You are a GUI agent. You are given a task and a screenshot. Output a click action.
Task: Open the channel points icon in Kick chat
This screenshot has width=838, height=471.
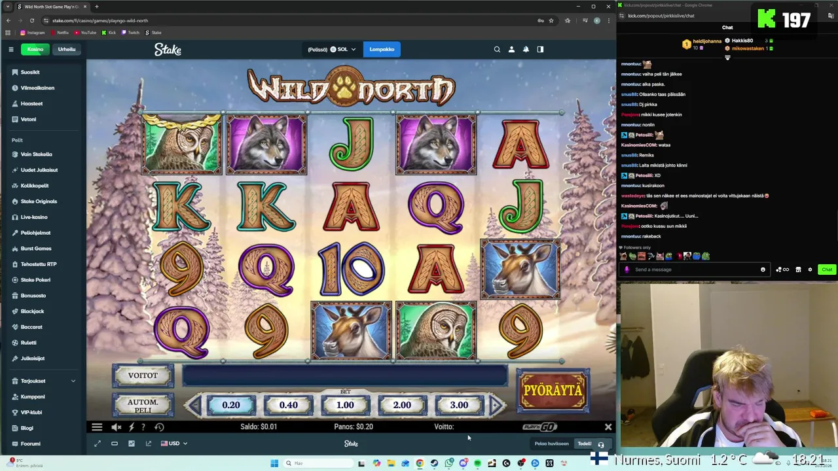pos(782,270)
